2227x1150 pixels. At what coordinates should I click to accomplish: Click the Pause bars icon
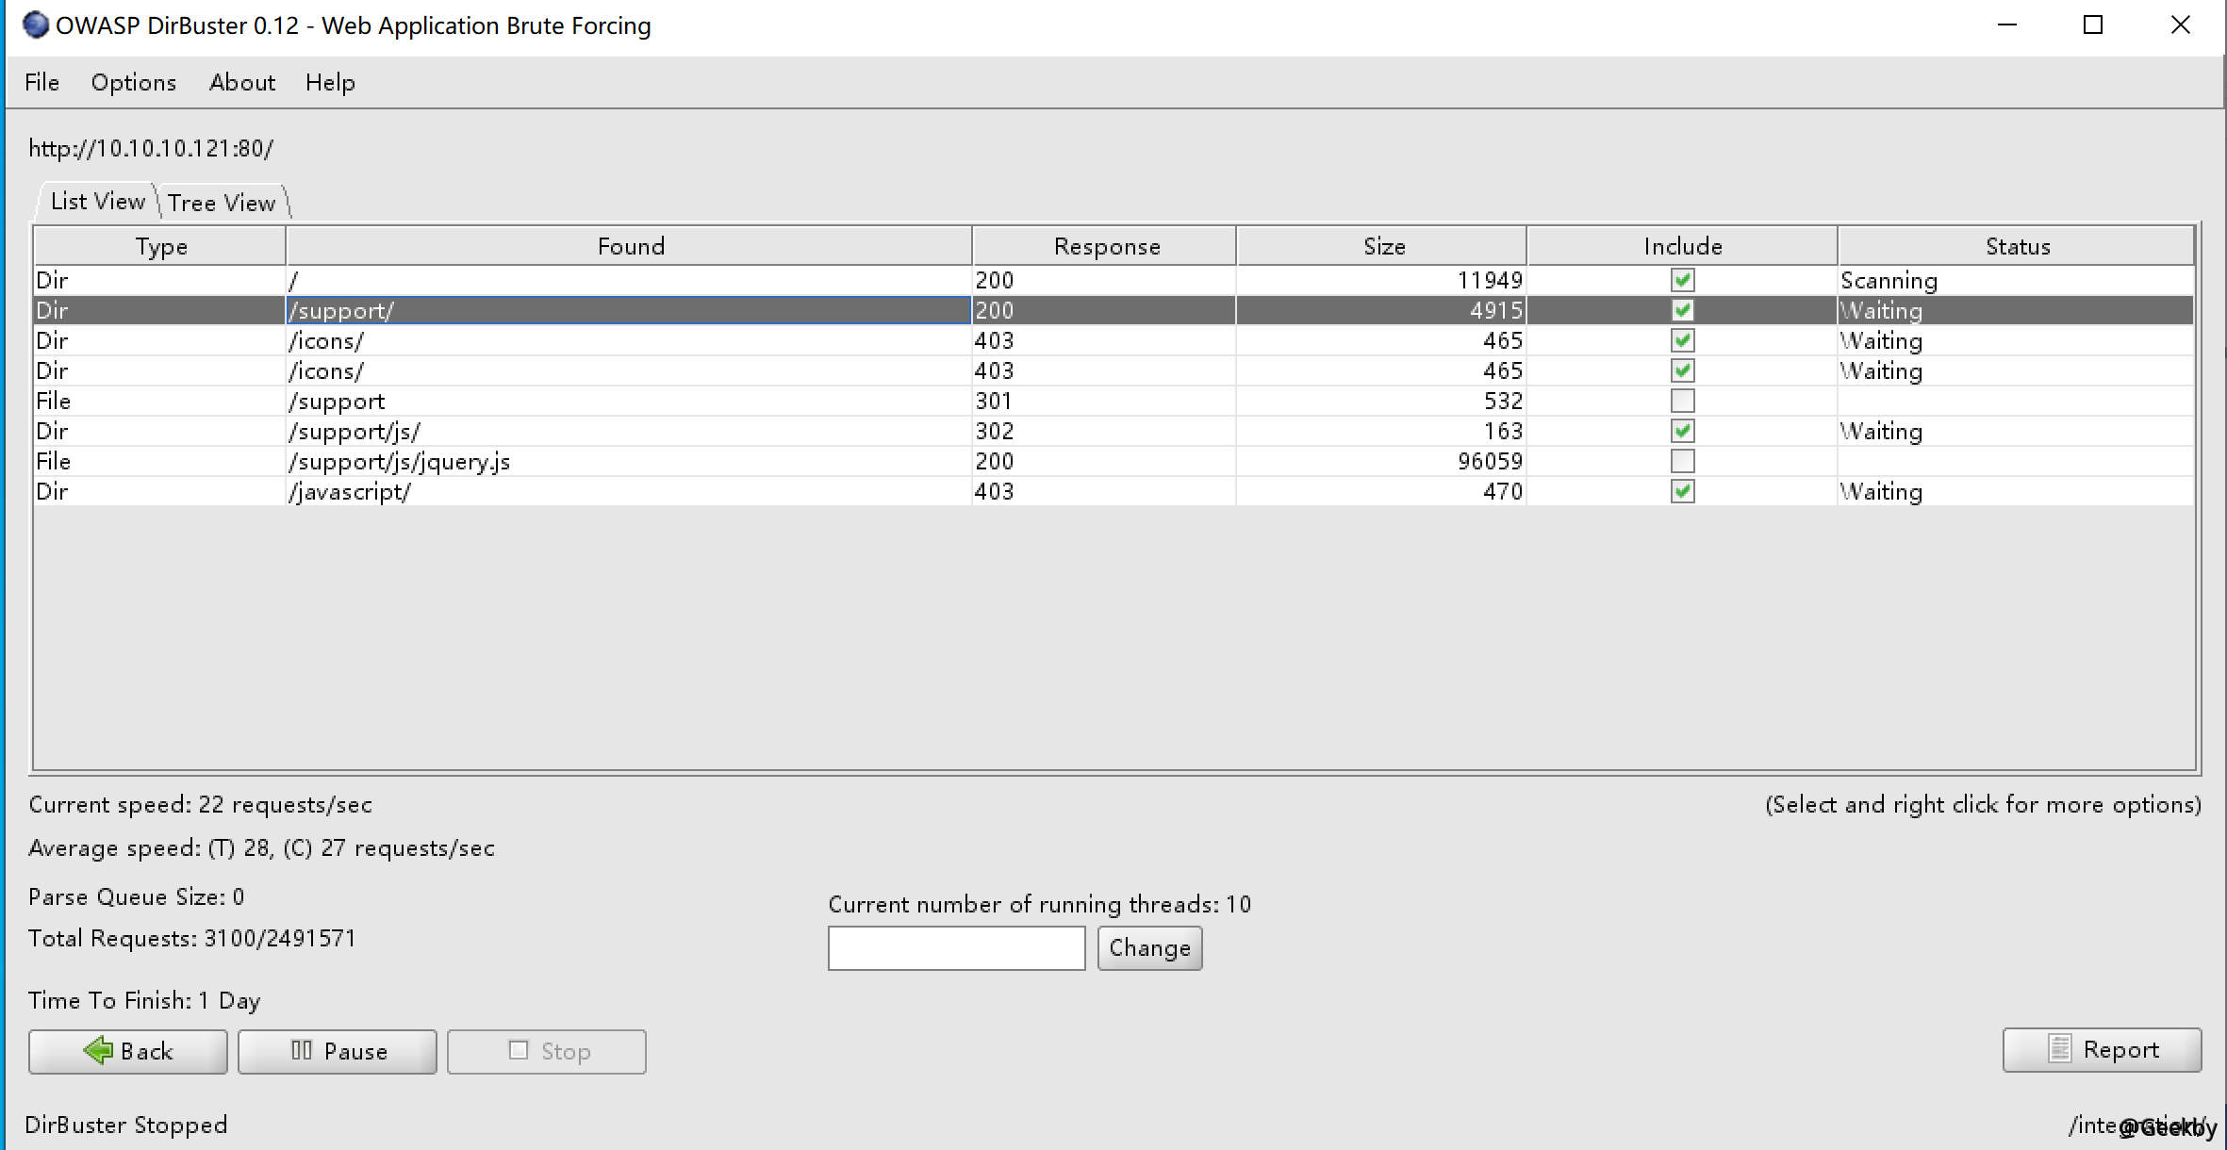(x=301, y=1050)
